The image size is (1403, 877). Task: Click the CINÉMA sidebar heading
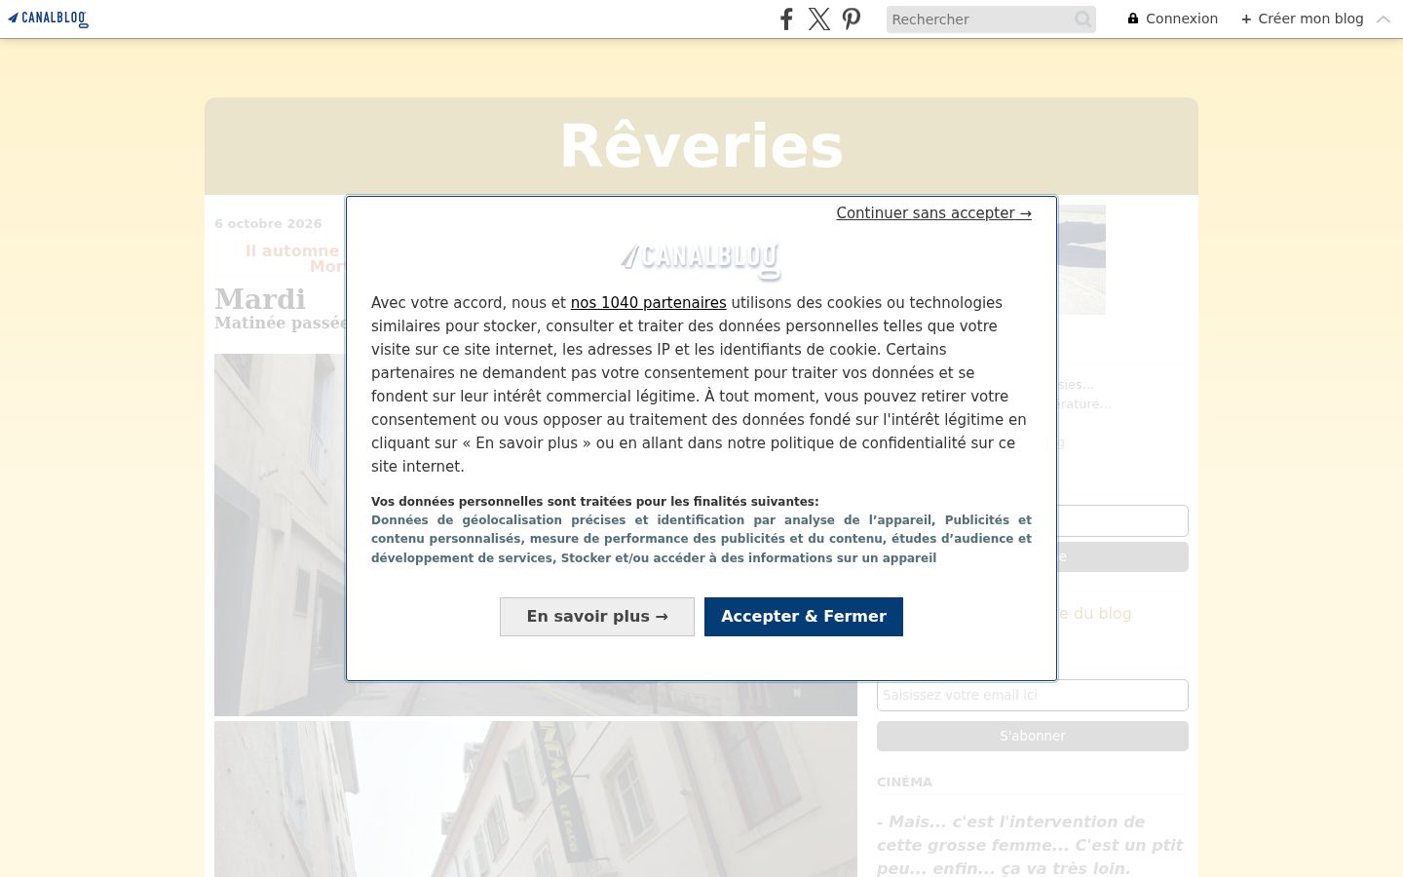tap(904, 782)
